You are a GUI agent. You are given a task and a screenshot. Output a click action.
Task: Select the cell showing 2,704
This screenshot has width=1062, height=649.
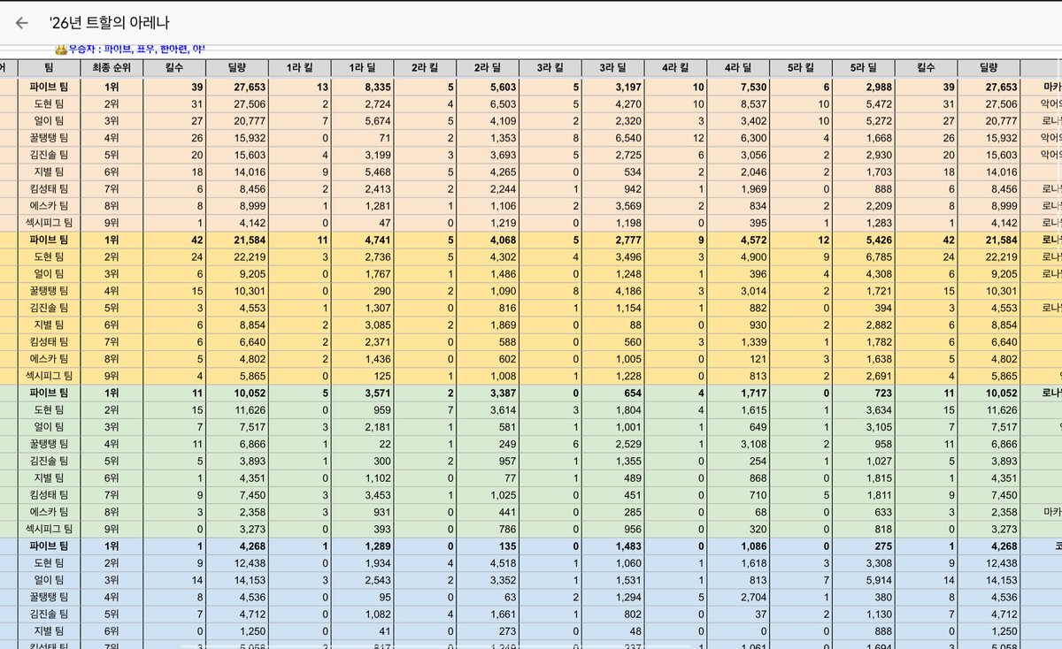tap(739, 597)
